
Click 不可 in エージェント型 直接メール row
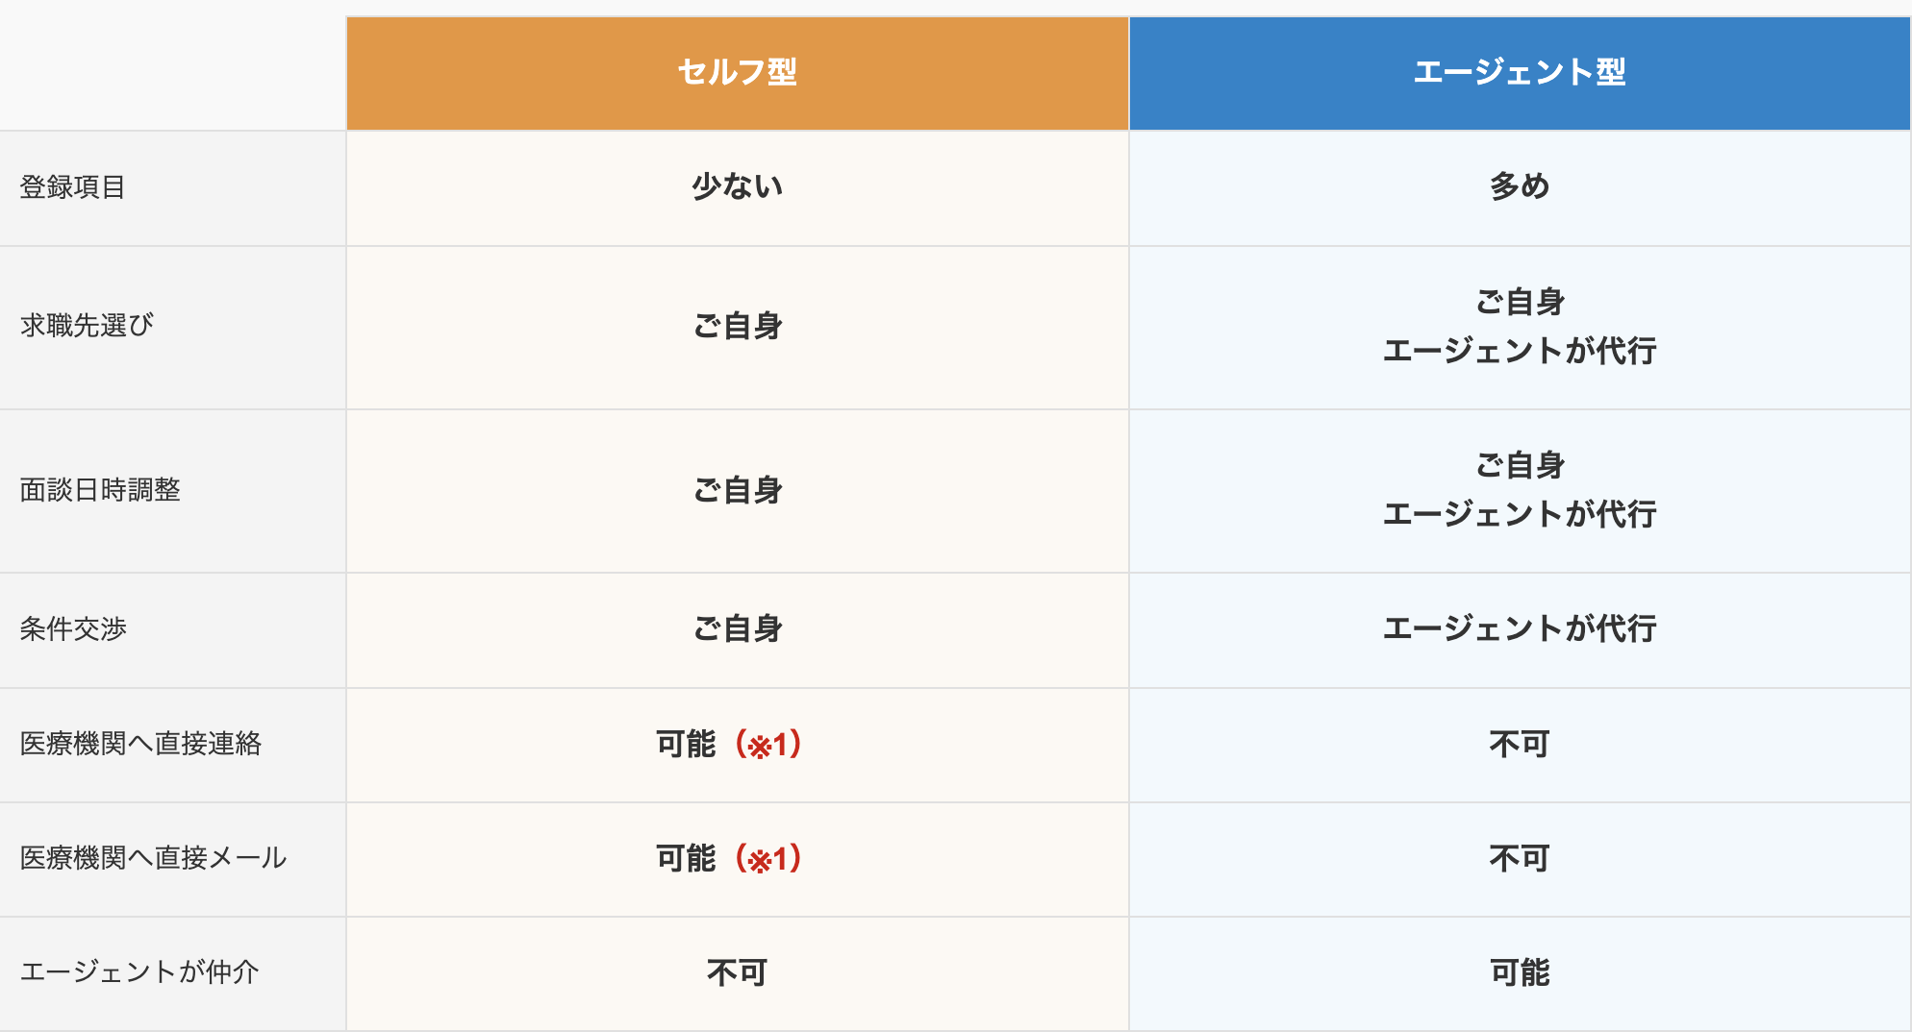(x=1520, y=859)
